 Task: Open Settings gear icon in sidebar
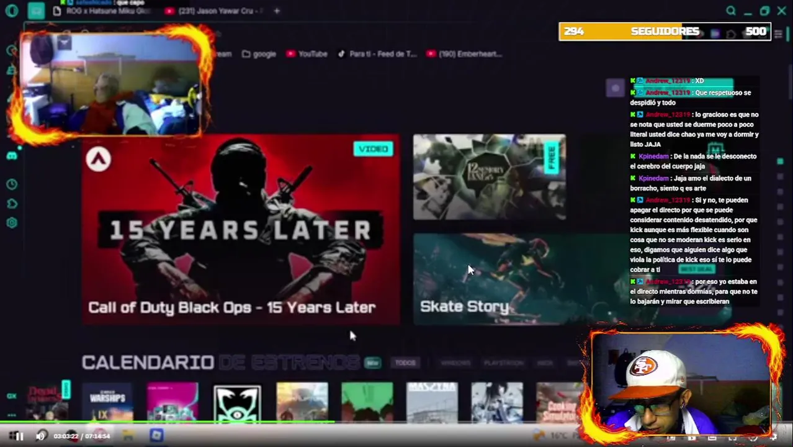[x=11, y=223]
